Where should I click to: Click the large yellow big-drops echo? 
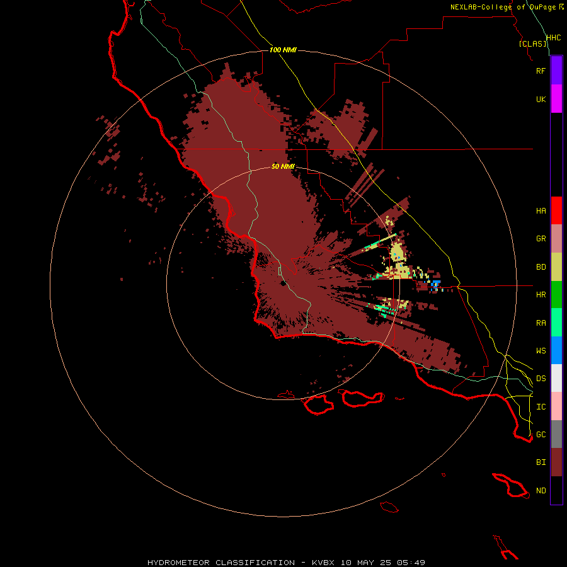click(398, 252)
